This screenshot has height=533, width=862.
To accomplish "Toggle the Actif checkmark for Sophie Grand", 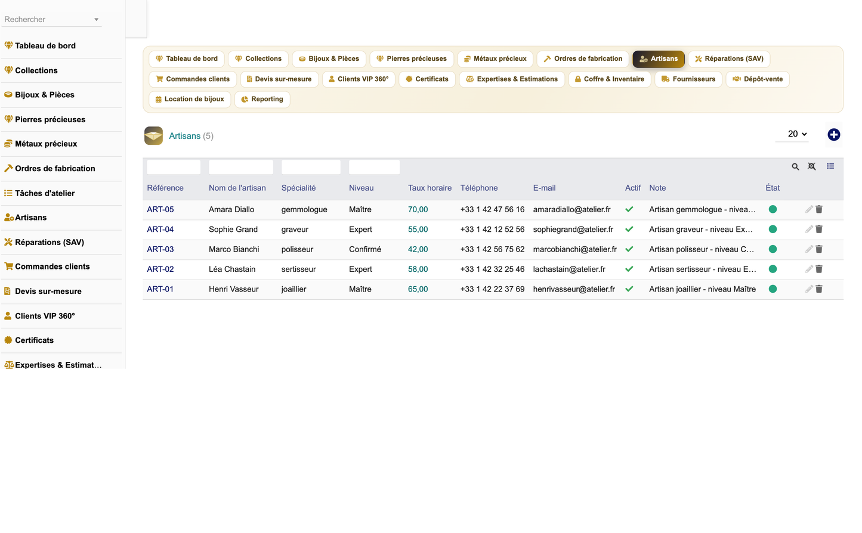I will tap(629, 230).
